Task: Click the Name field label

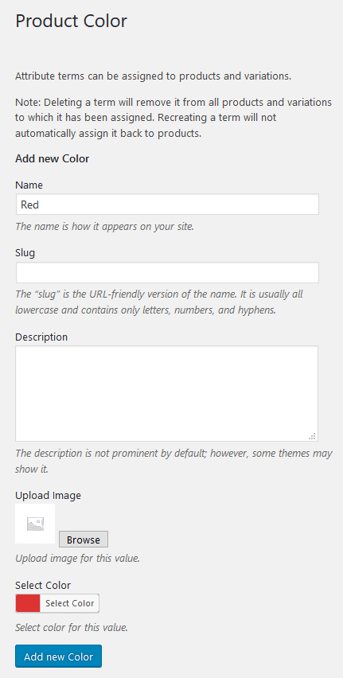Action: (x=29, y=185)
